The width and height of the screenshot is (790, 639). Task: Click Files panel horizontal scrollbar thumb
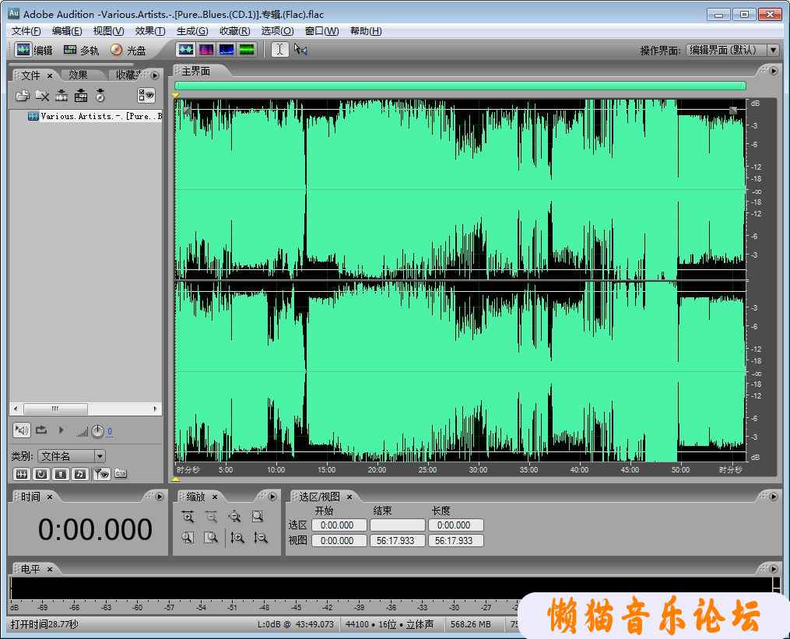[55, 408]
